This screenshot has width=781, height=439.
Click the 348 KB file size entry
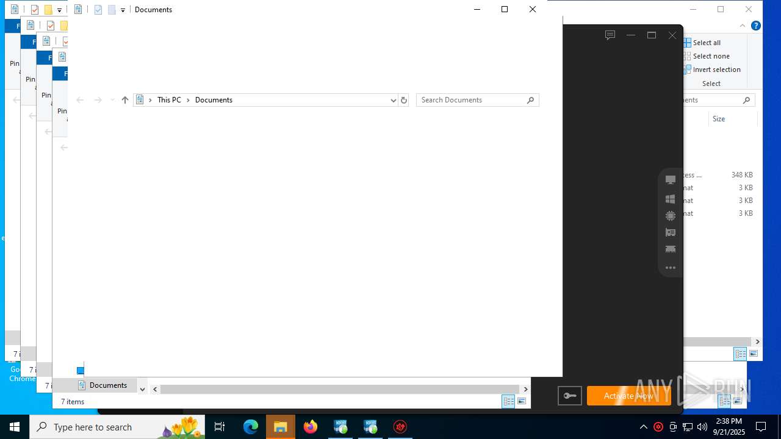coord(742,175)
